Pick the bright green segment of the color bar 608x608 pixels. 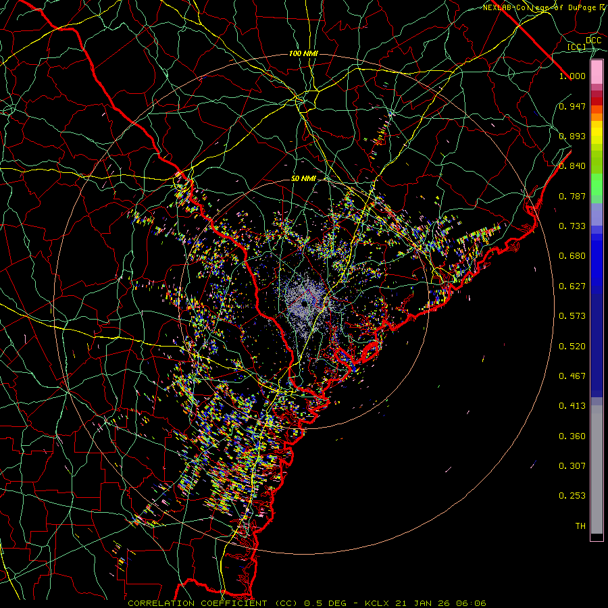point(597,184)
